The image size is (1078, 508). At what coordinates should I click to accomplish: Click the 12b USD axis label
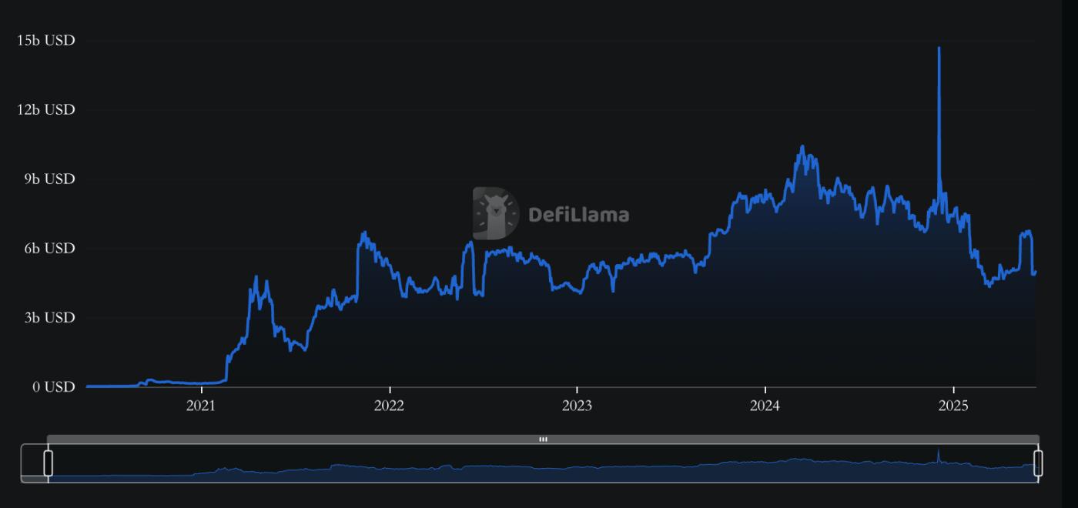[x=46, y=109]
